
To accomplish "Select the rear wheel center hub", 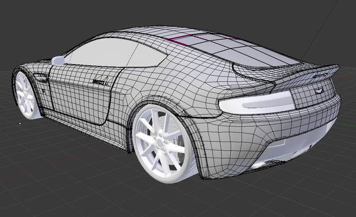I will pyautogui.click(x=161, y=143).
